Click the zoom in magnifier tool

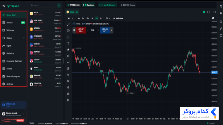tap(68, 75)
